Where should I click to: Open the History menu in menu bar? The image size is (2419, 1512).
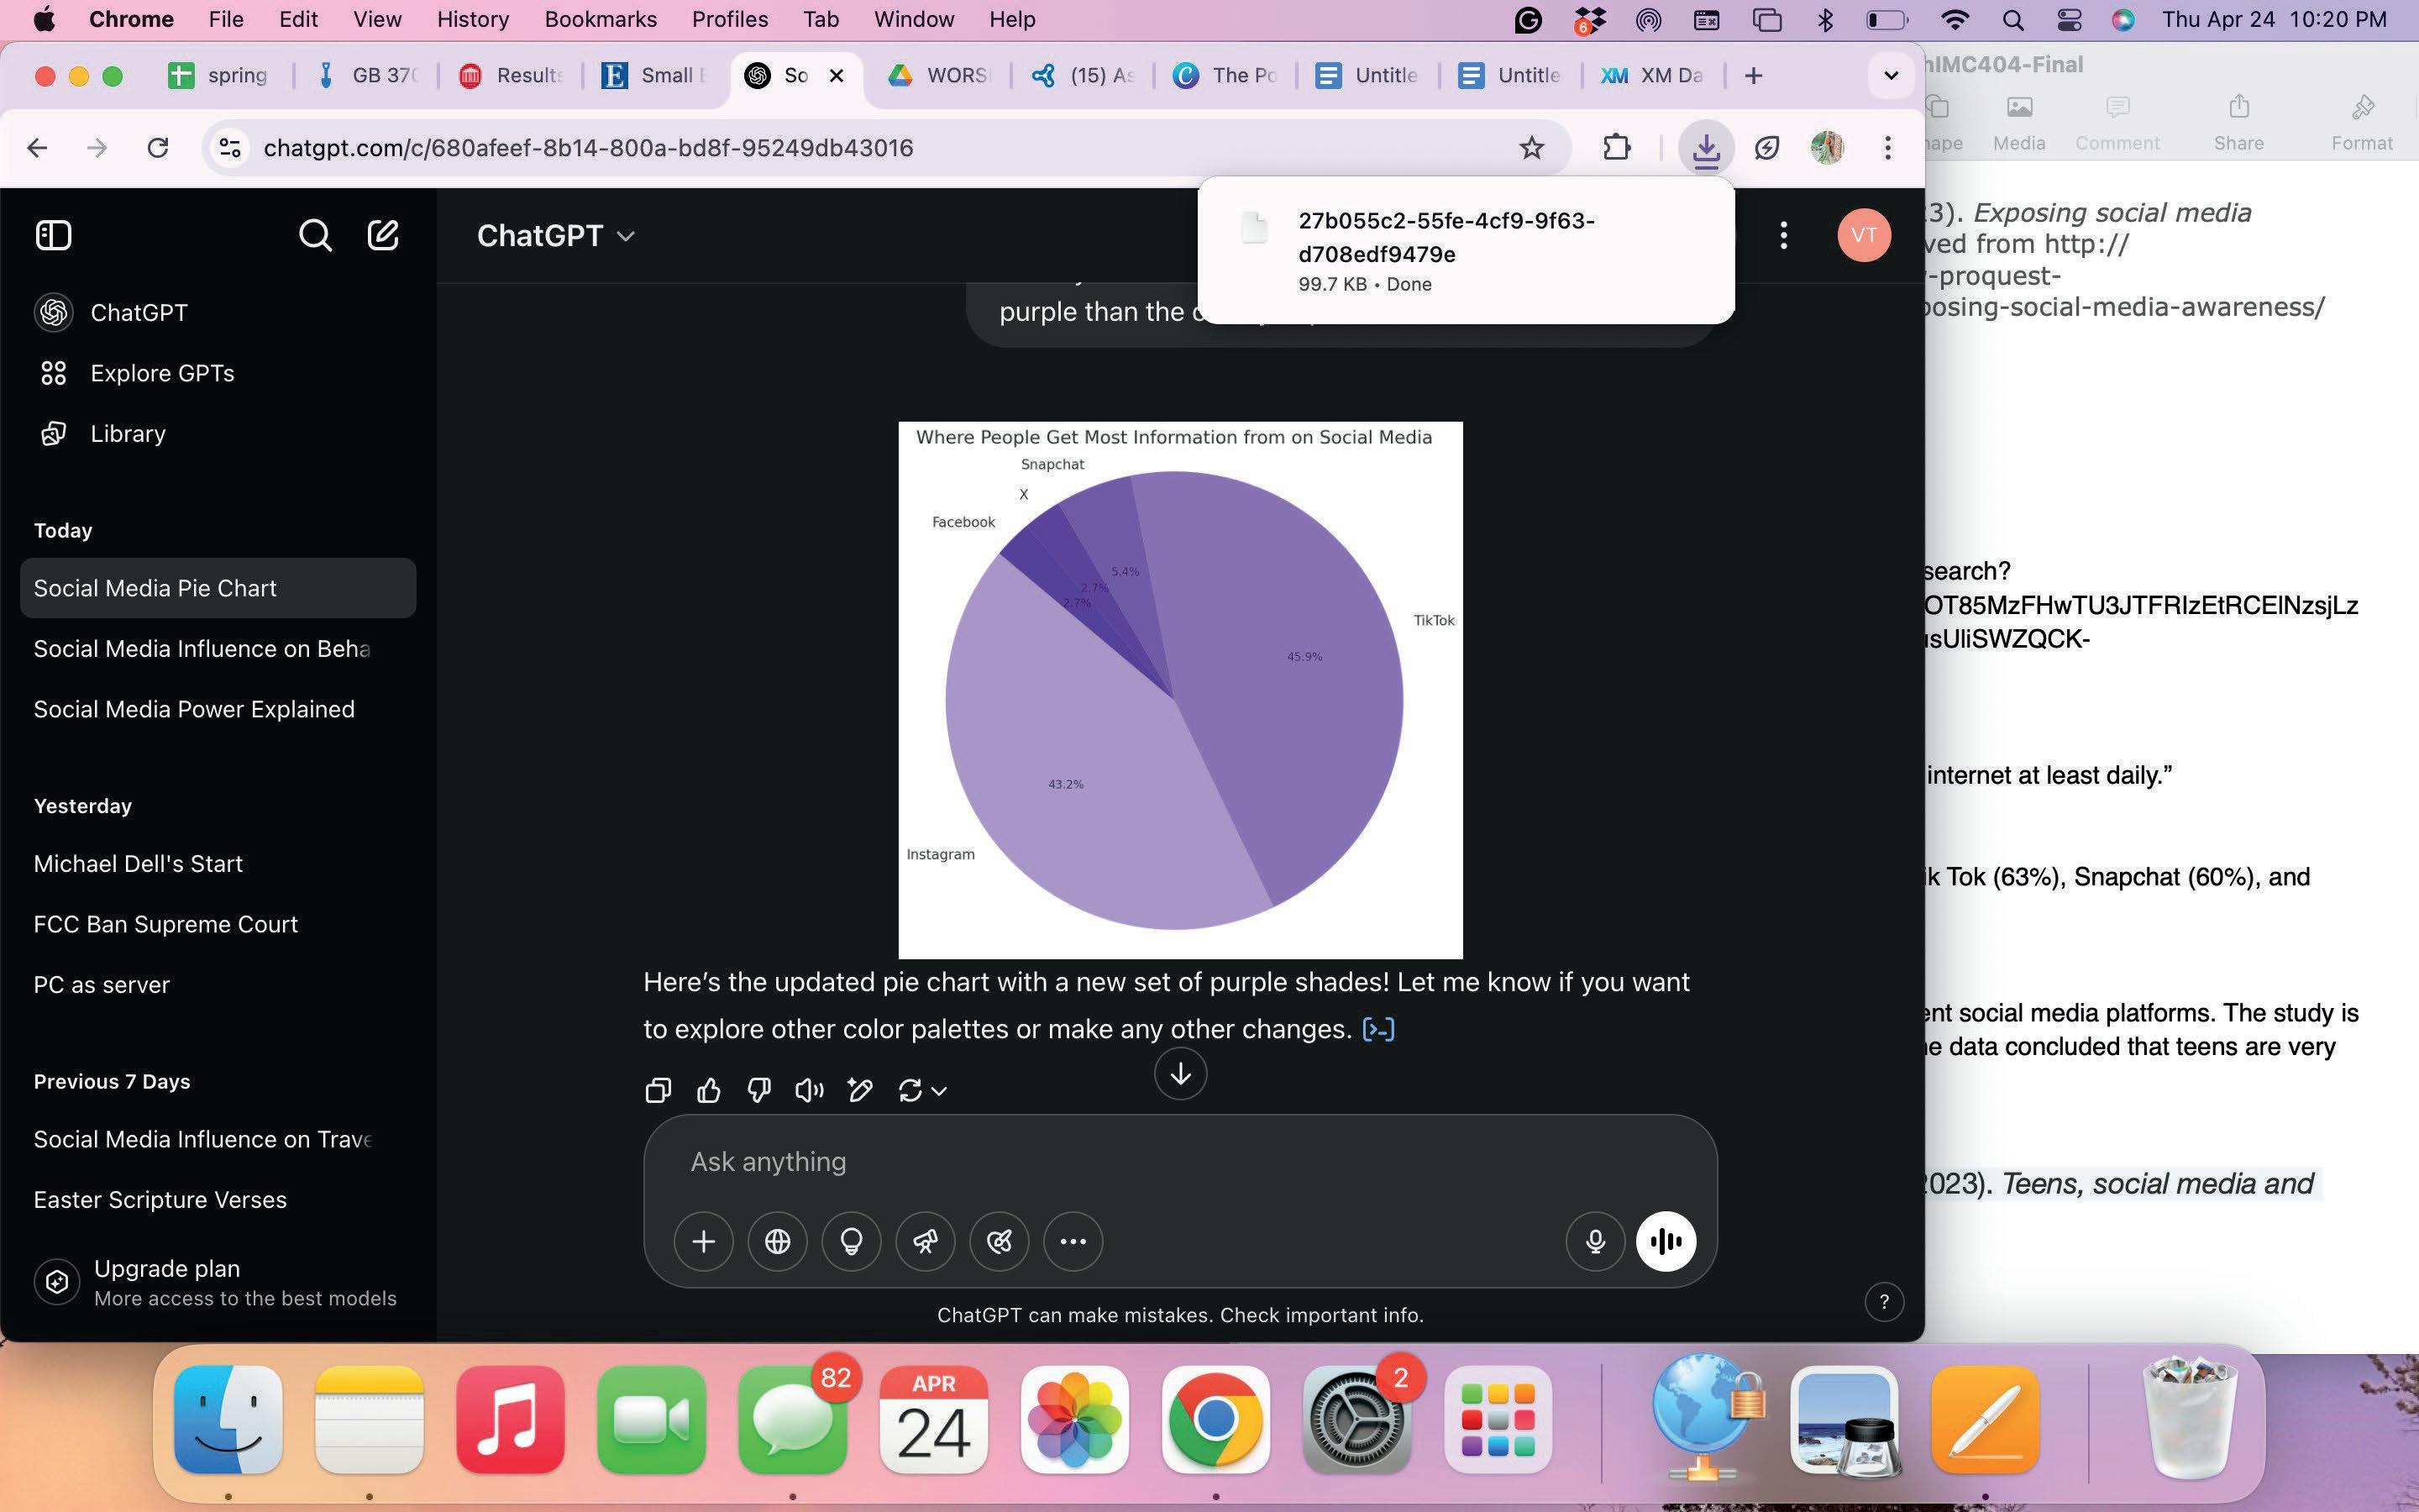coord(472,19)
